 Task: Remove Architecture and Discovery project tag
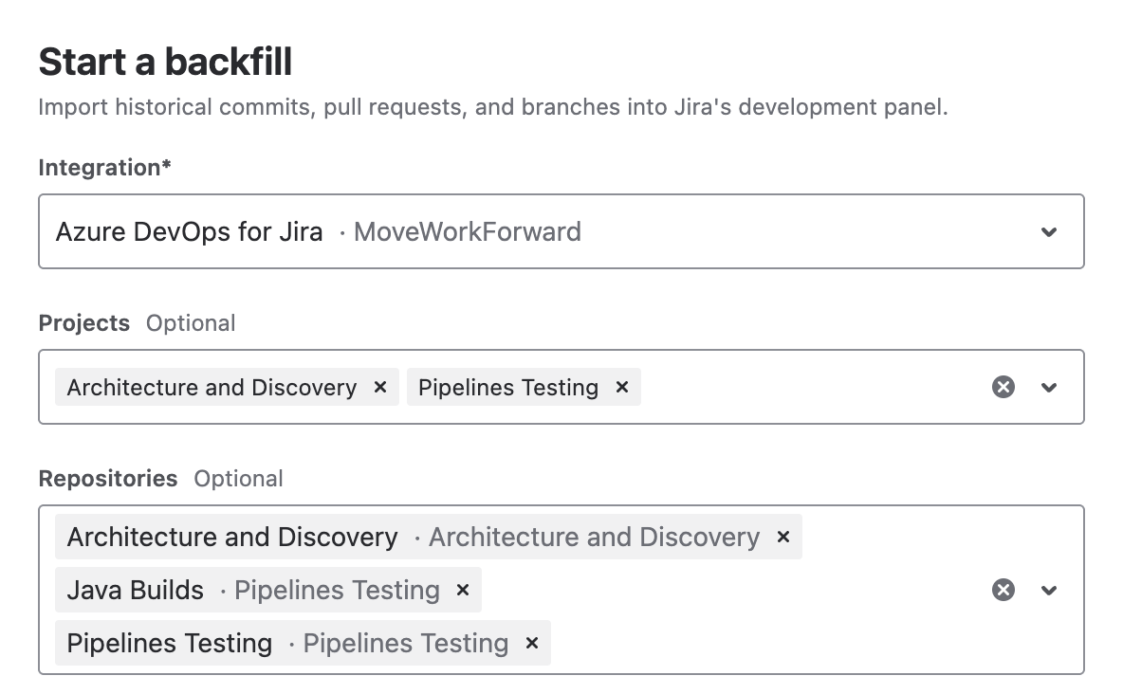(x=380, y=388)
